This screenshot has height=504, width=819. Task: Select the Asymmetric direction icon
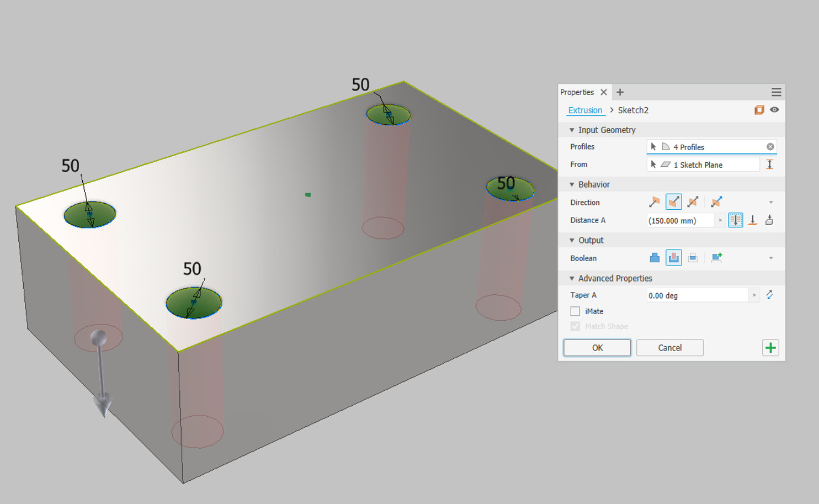point(716,202)
